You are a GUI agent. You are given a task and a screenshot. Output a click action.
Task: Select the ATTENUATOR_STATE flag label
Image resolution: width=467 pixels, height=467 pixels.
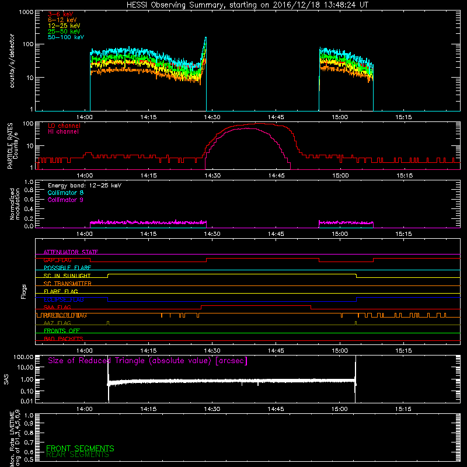(71, 252)
